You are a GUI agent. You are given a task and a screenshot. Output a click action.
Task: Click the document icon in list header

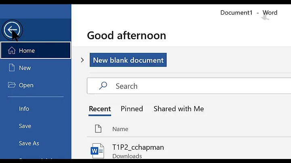(x=98, y=129)
